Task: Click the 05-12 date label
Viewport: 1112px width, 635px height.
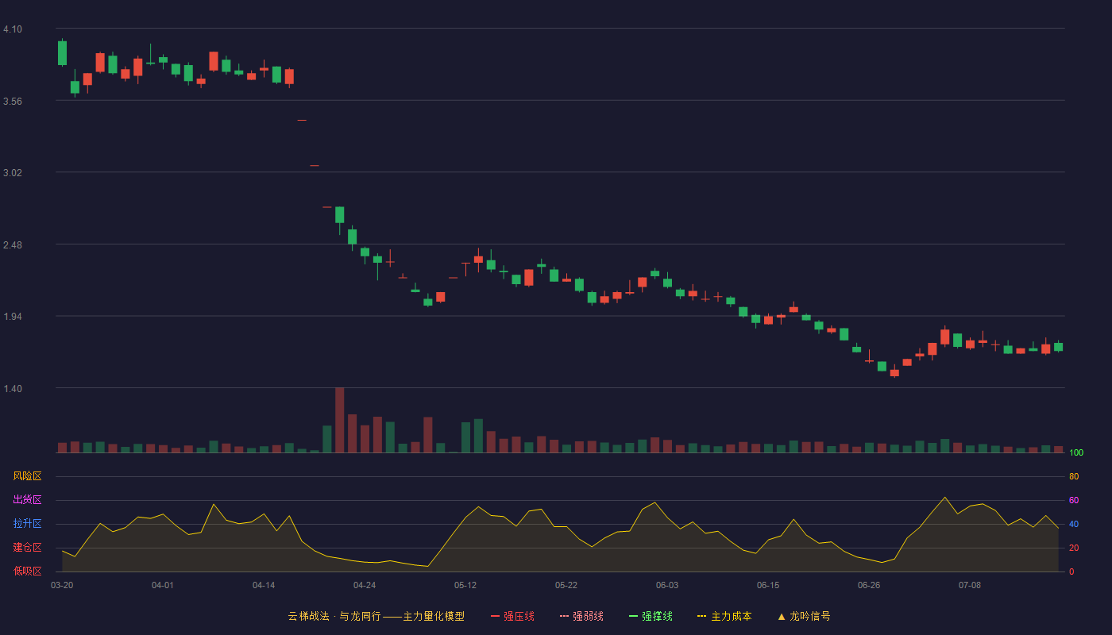Action: tap(465, 585)
